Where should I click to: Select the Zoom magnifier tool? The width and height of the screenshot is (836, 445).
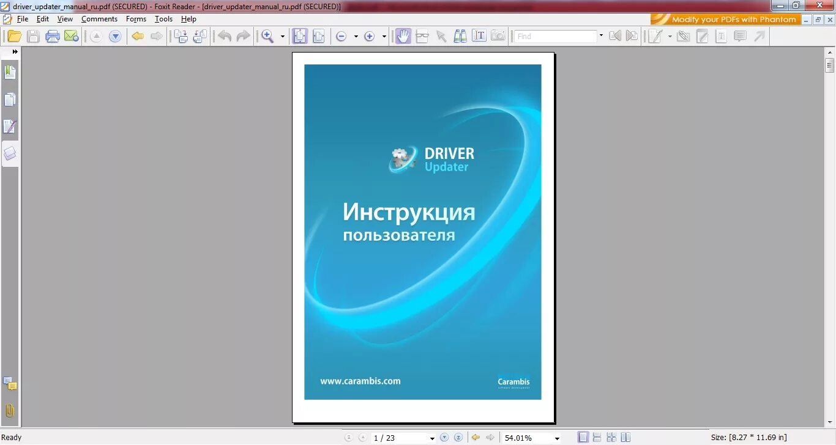tap(267, 36)
